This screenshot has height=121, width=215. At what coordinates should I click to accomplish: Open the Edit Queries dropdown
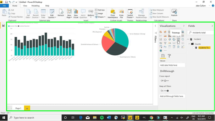pyautogui.click(x=52, y=14)
